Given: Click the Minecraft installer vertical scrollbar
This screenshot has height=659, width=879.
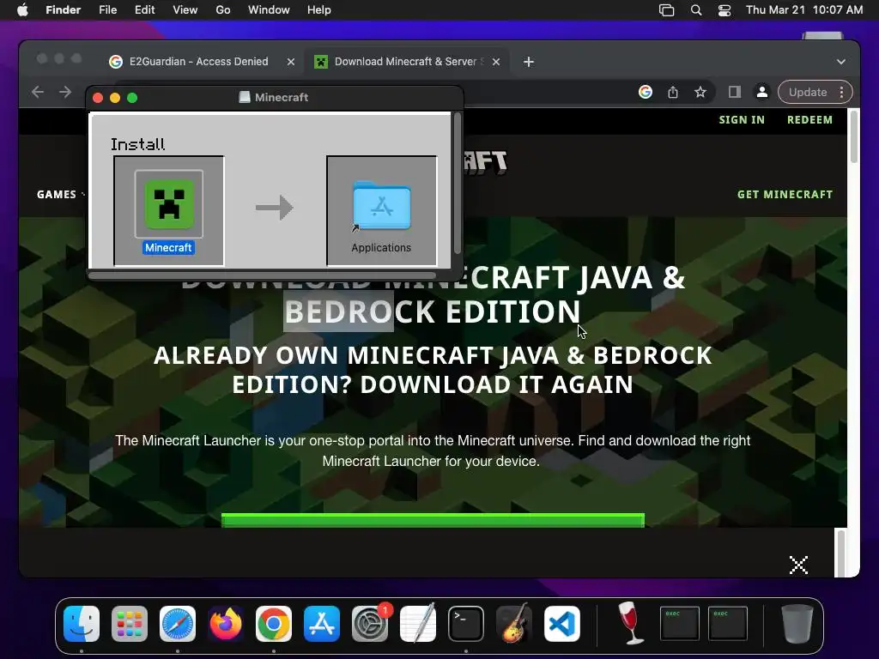Looking at the screenshot, I should (457, 184).
